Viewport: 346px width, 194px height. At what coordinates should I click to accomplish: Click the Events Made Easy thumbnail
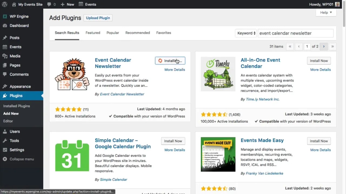tap(218, 154)
